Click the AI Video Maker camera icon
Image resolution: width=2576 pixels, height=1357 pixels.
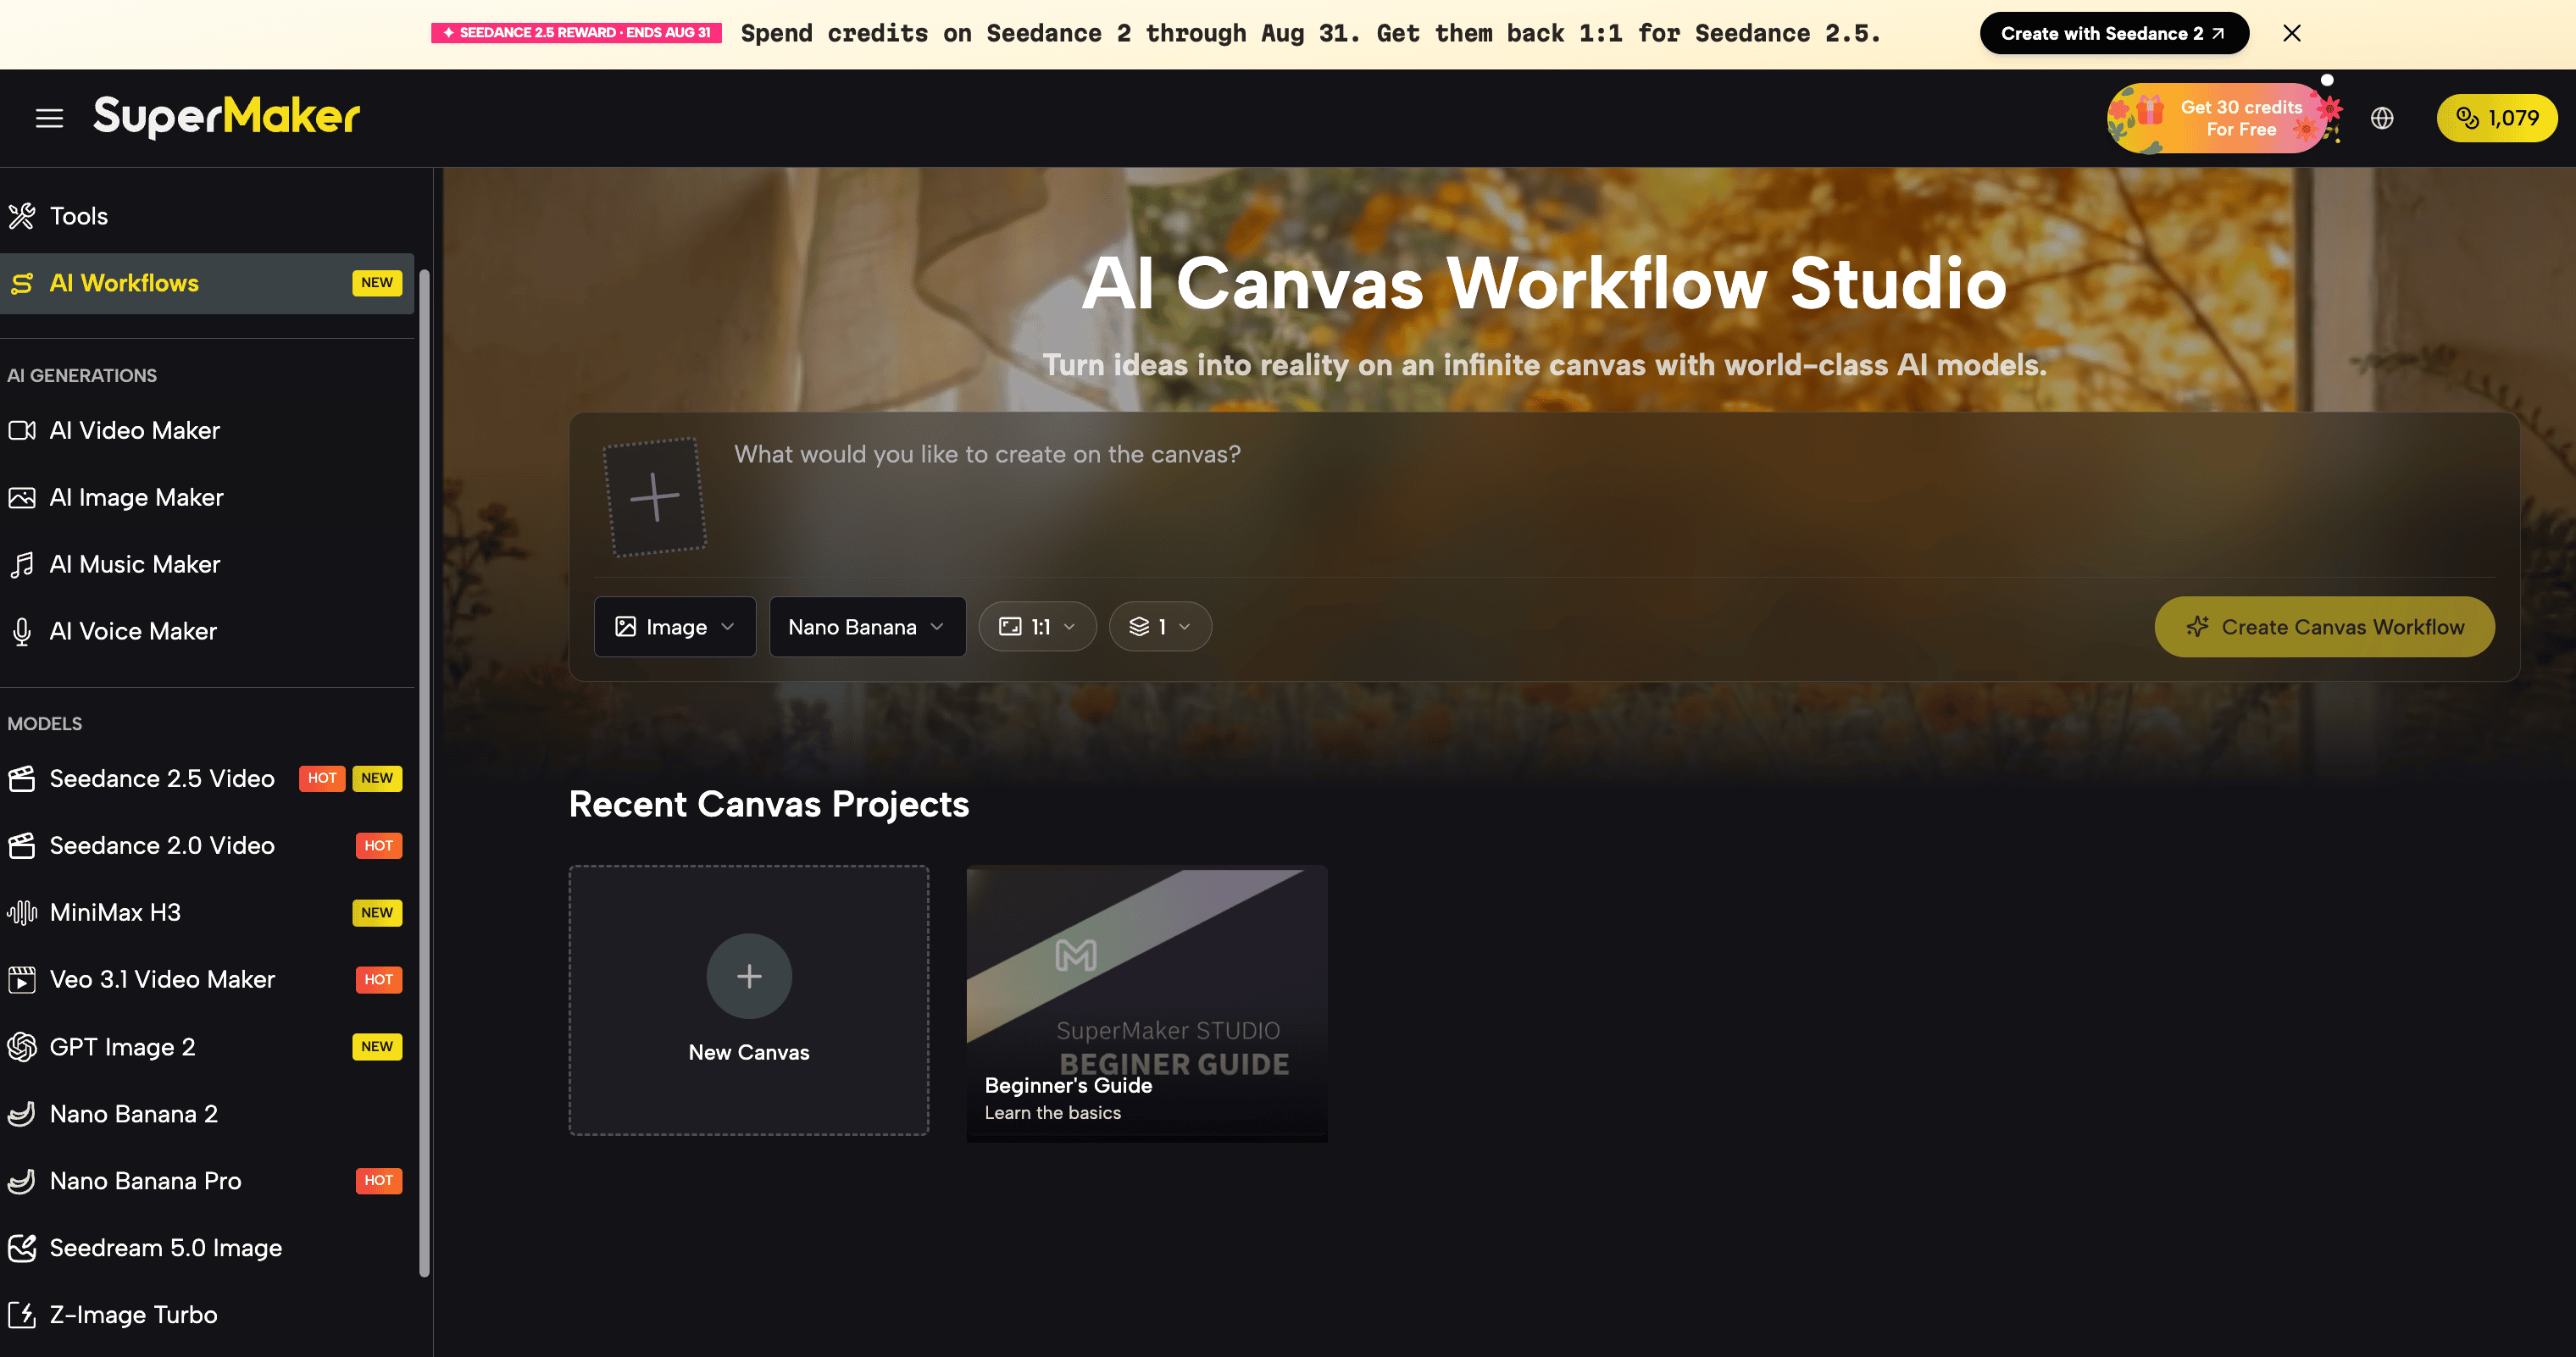point(22,430)
